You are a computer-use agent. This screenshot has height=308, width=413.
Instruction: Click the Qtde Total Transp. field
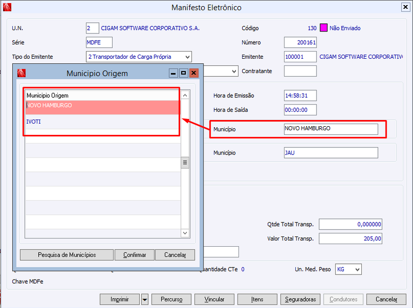tap(351, 224)
